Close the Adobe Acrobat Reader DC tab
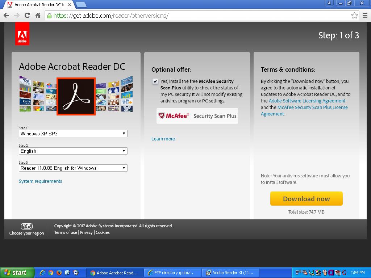 (x=70, y=4)
